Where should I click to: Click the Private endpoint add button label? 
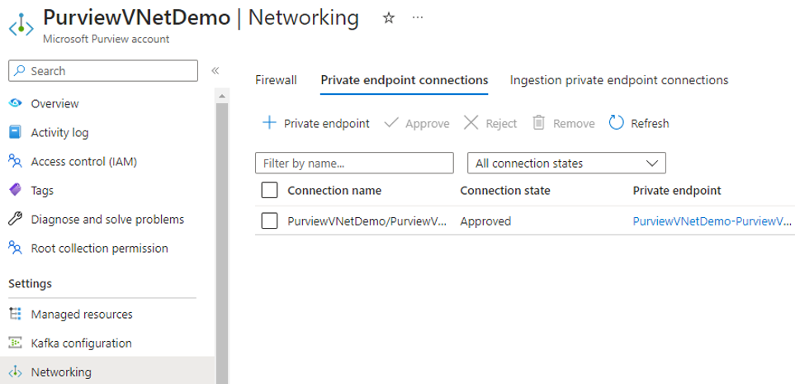coord(327,123)
